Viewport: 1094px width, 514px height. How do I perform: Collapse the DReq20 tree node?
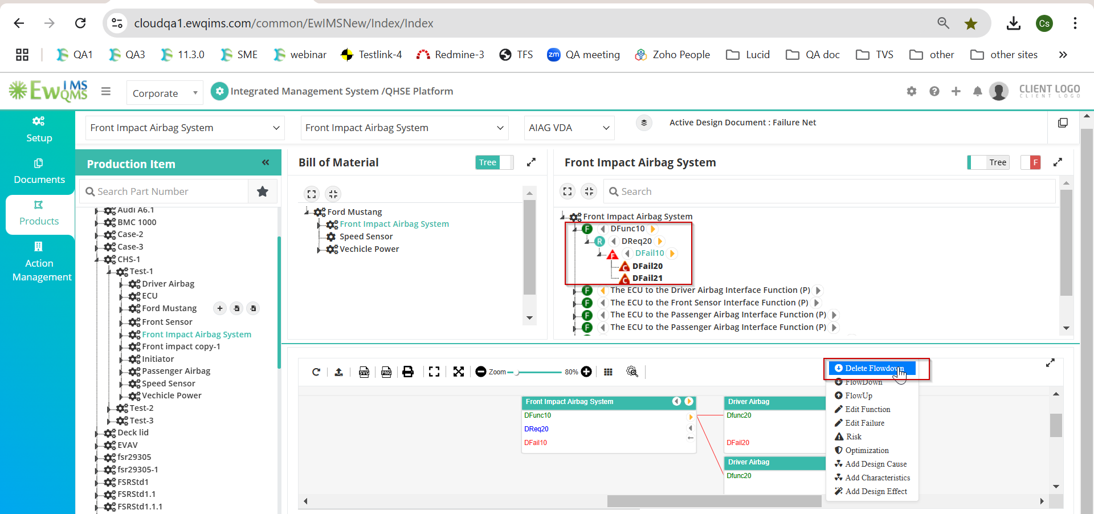coord(587,242)
